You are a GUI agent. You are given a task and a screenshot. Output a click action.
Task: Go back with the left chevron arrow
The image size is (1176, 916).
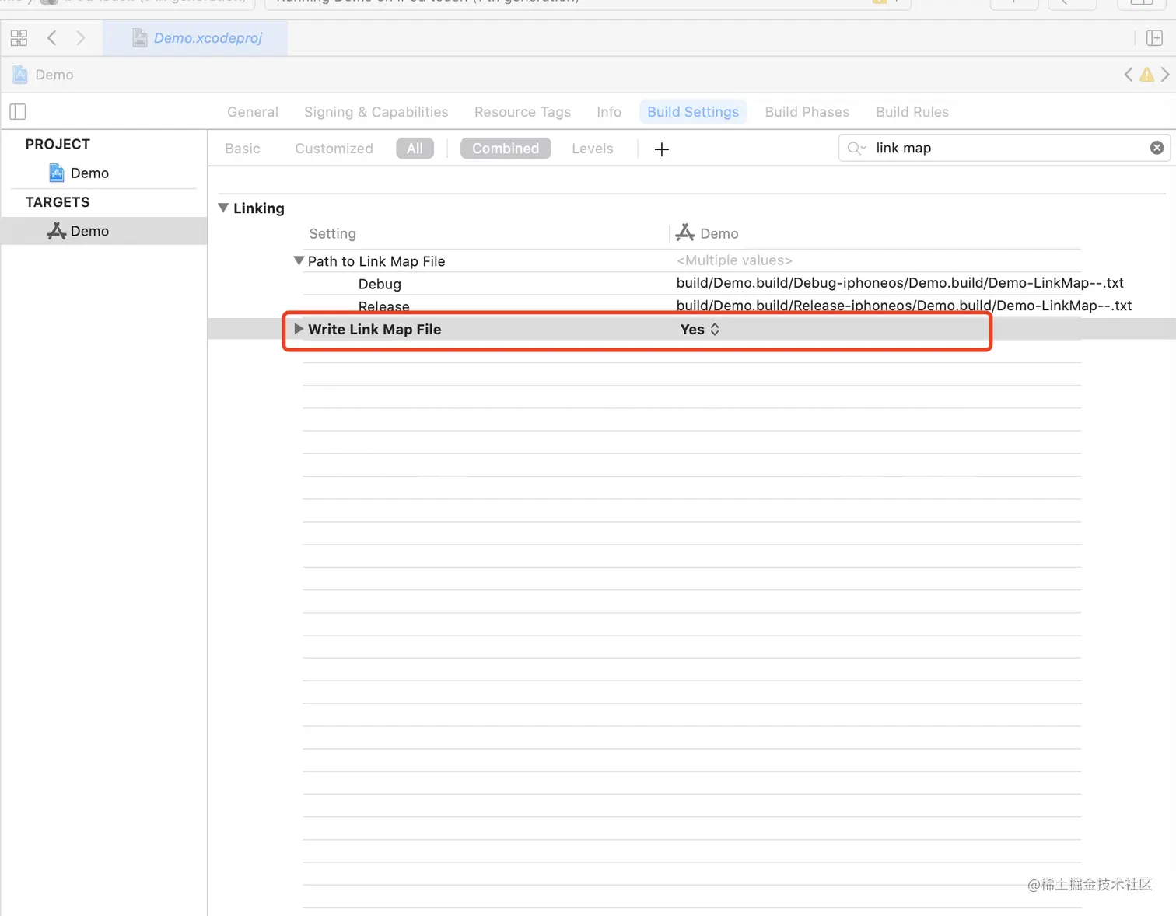(52, 37)
